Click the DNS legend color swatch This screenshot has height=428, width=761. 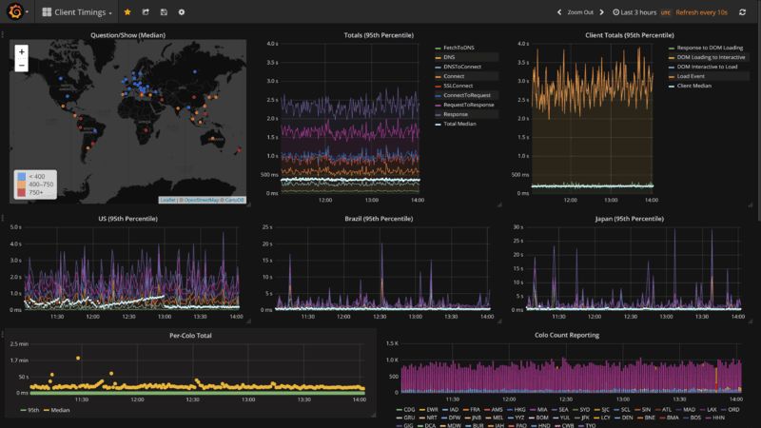(x=438, y=58)
